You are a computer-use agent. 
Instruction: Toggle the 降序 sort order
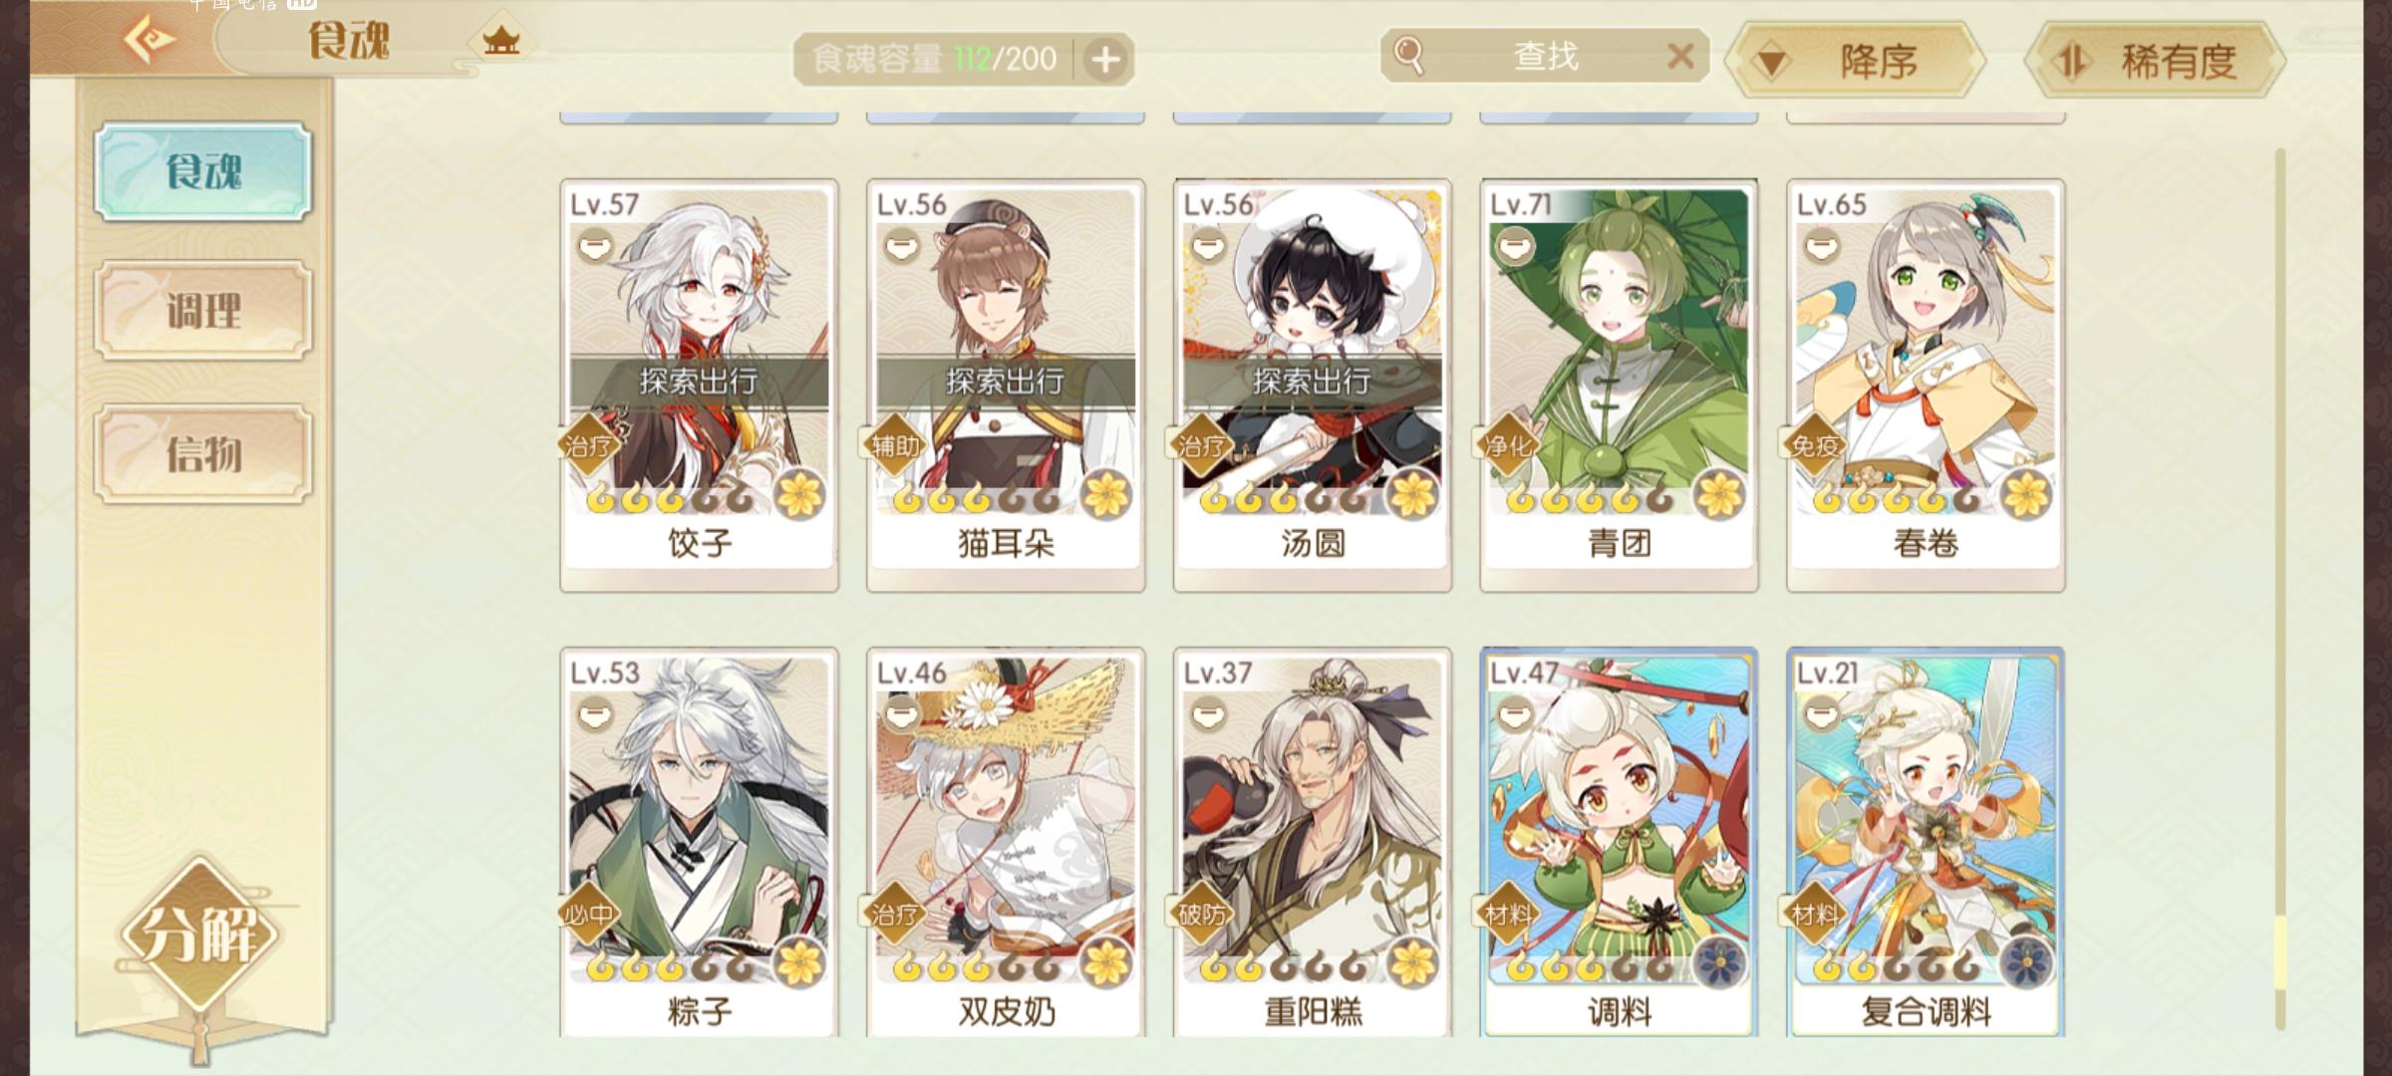[x=1855, y=61]
